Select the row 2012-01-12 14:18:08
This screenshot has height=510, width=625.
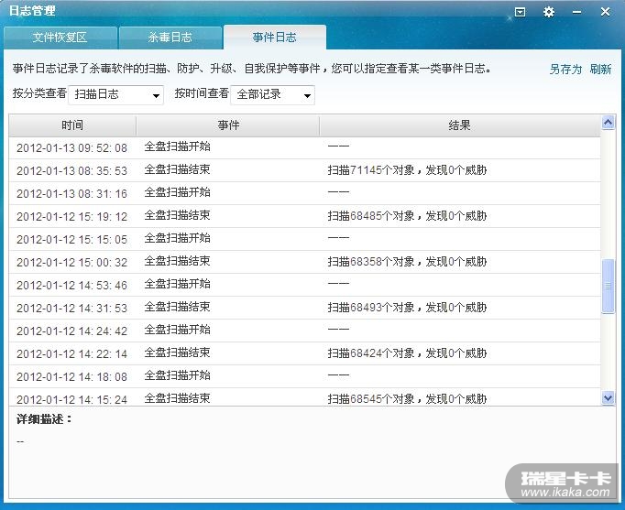click(x=304, y=376)
